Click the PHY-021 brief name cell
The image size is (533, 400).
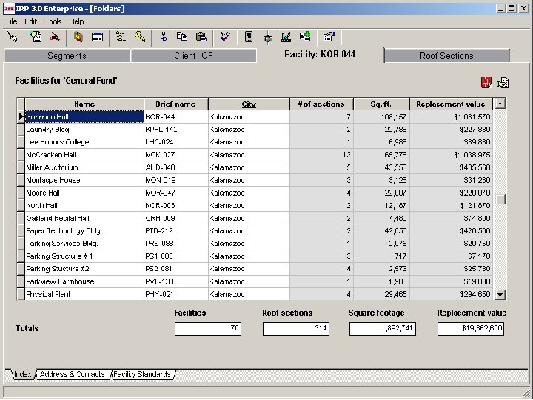point(176,294)
